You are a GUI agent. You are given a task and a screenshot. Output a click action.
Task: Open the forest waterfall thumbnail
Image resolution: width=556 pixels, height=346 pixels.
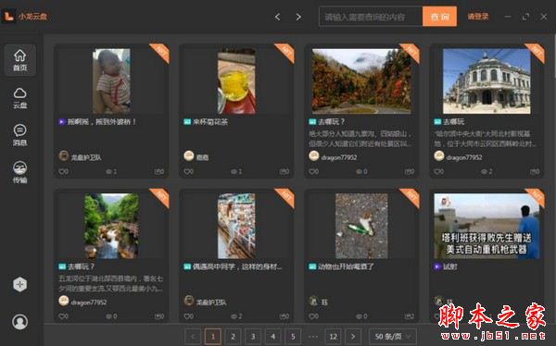click(111, 226)
